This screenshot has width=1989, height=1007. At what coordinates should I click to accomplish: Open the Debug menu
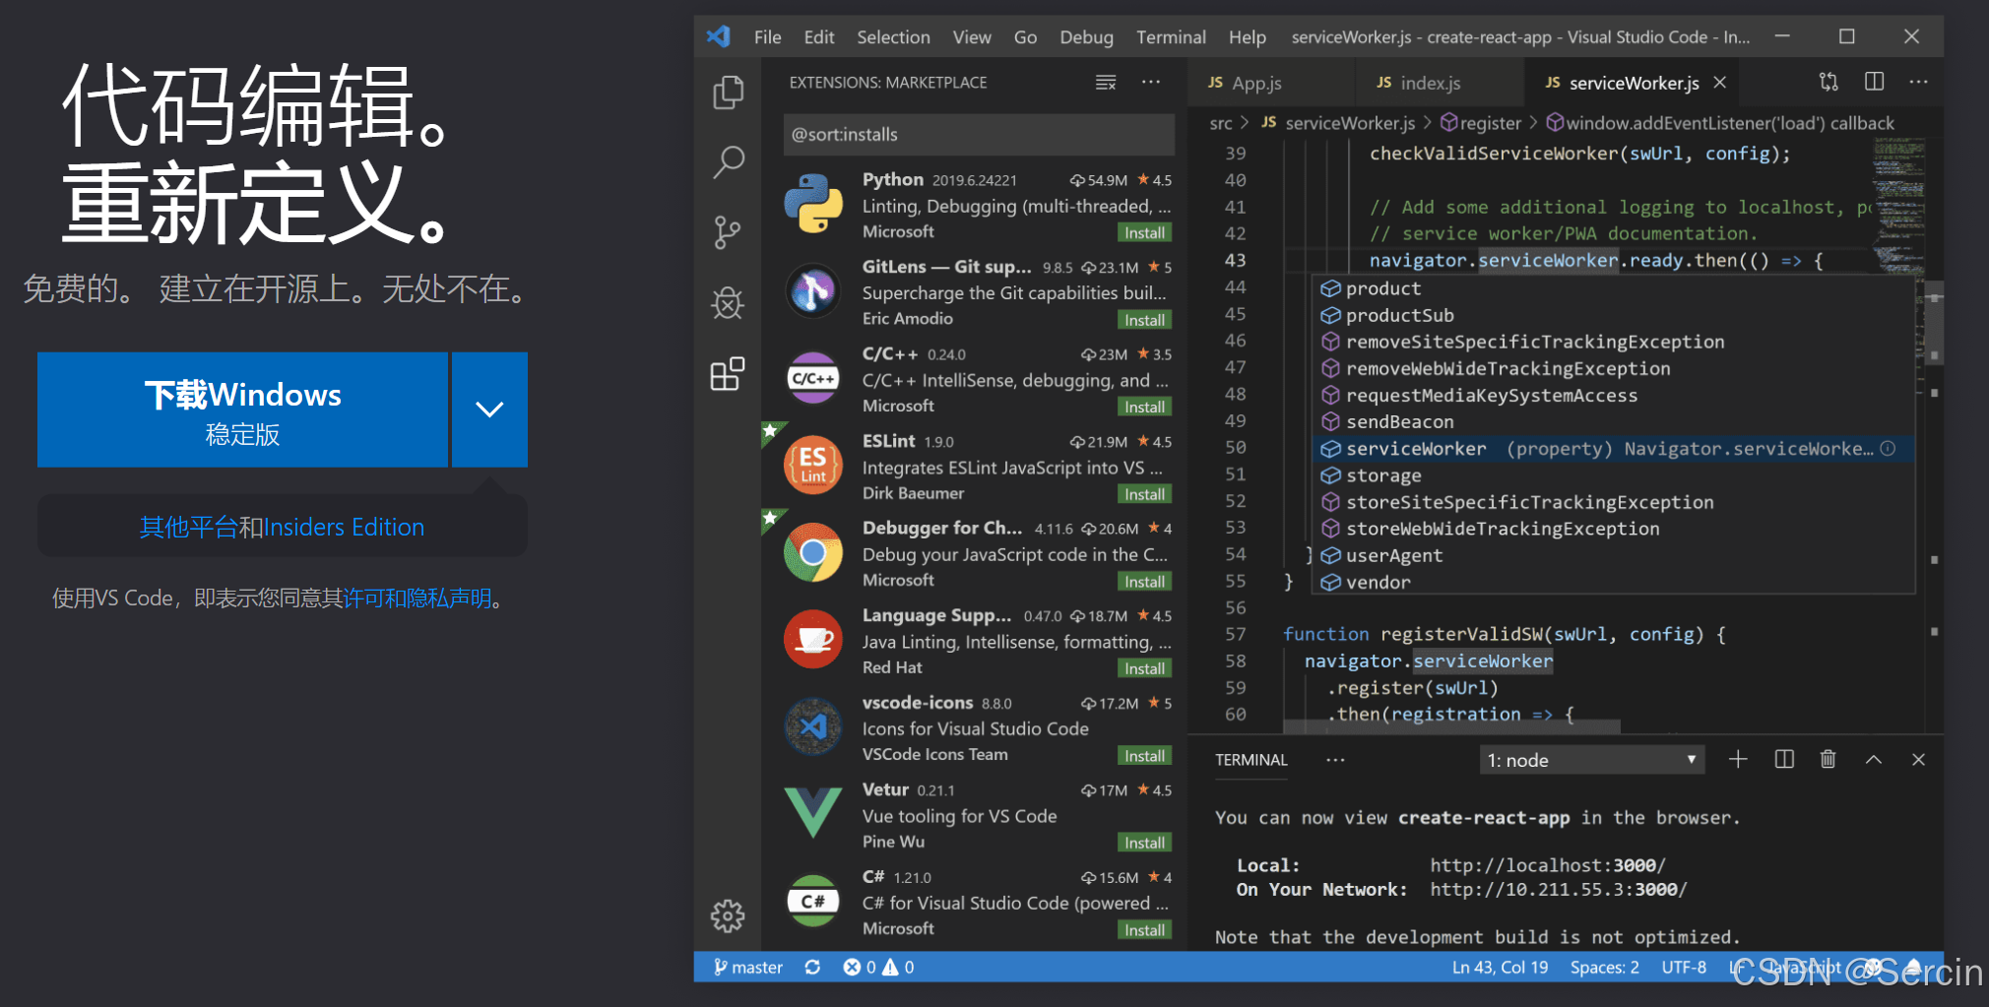pos(1086,37)
